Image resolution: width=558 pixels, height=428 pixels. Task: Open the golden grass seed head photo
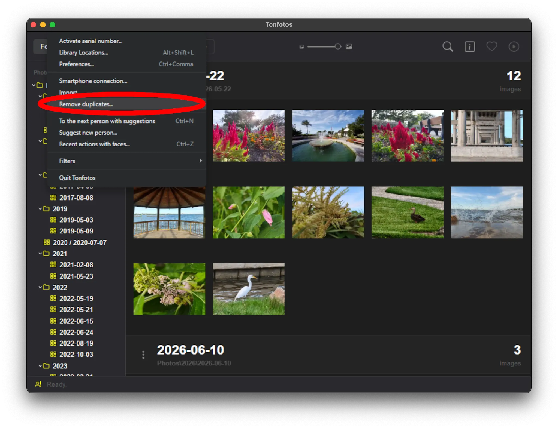click(x=328, y=213)
